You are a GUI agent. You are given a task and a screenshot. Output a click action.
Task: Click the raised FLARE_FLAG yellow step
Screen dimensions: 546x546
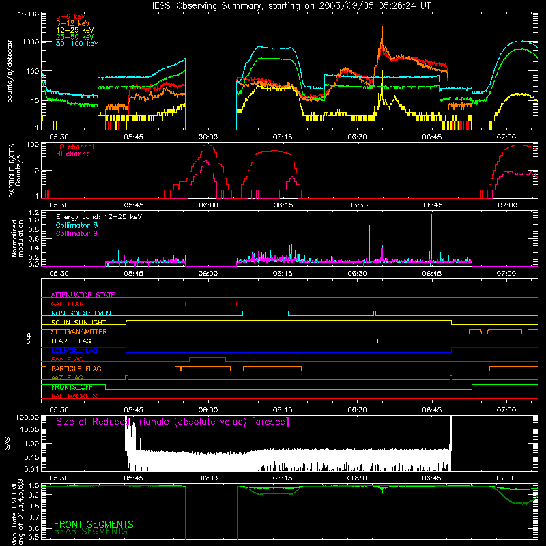click(x=391, y=339)
